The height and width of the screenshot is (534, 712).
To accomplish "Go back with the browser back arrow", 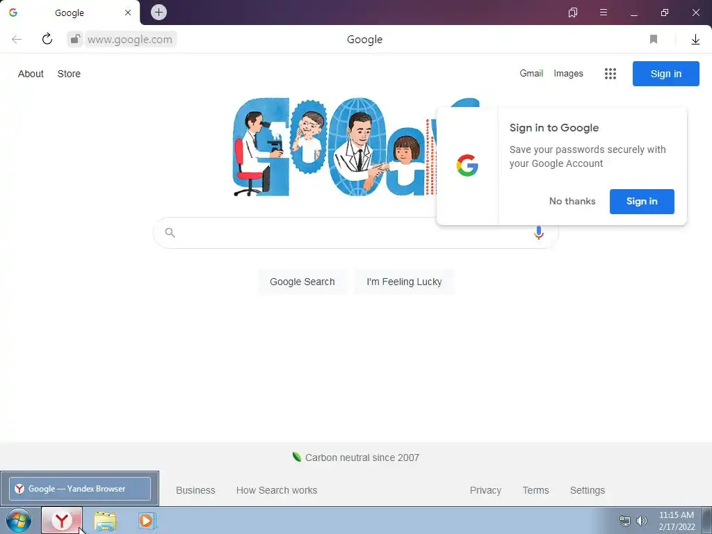I will (x=17, y=40).
